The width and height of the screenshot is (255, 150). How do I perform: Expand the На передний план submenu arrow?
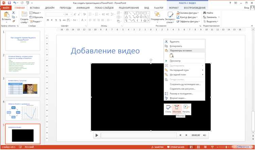click(203, 70)
